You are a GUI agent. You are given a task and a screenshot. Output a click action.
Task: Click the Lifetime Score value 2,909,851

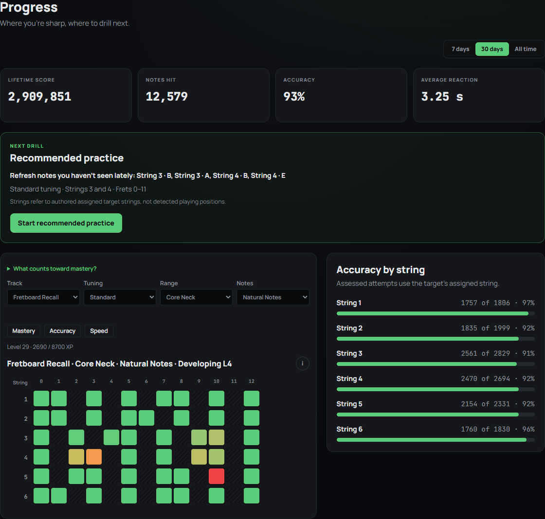[39, 97]
